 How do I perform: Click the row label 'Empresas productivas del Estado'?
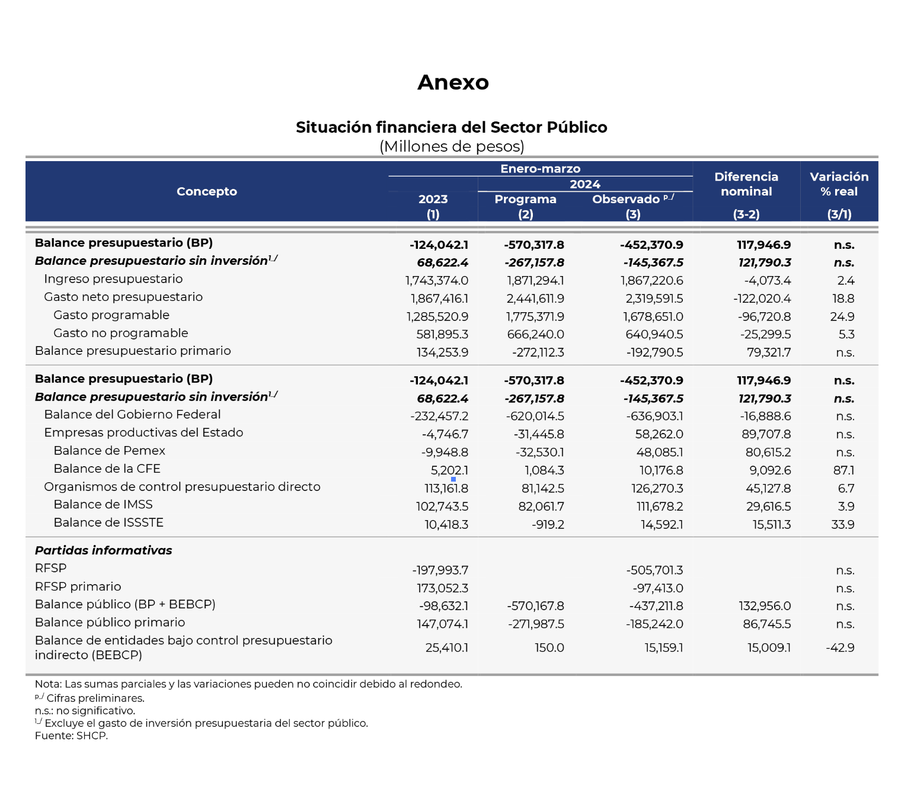click(x=143, y=432)
